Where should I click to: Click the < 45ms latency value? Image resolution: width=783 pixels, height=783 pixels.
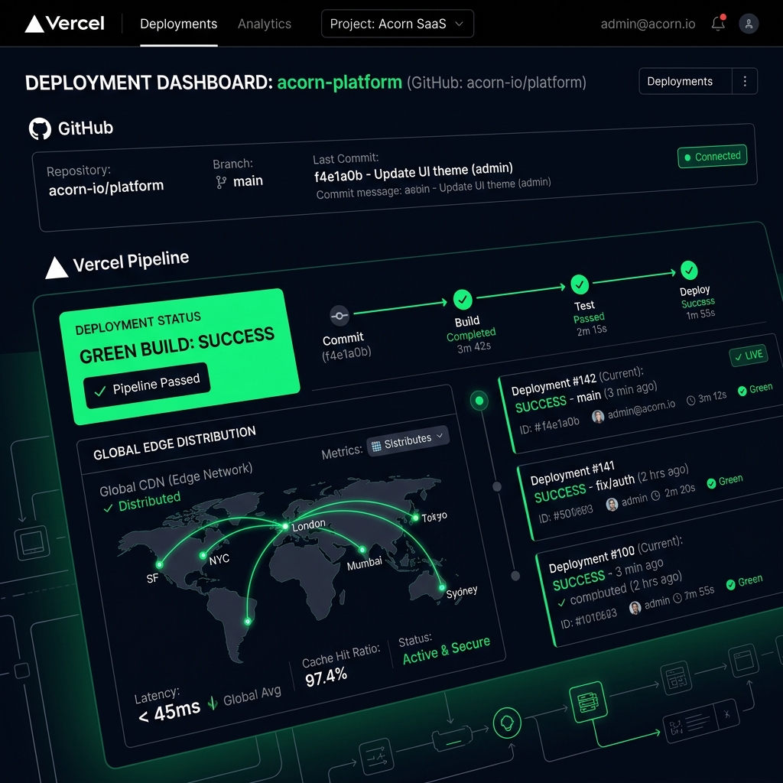169,711
